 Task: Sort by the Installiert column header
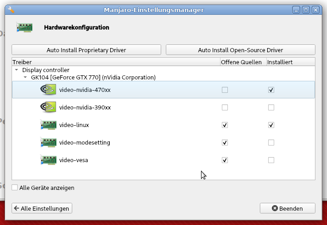tap(291, 62)
